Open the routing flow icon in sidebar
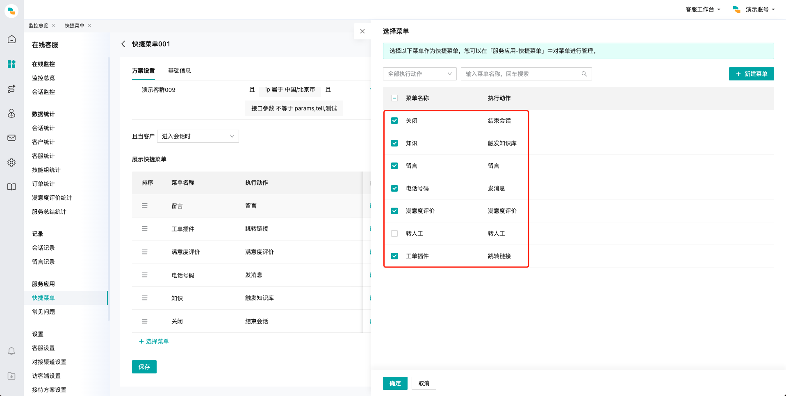The width and height of the screenshot is (786, 396). click(11, 89)
